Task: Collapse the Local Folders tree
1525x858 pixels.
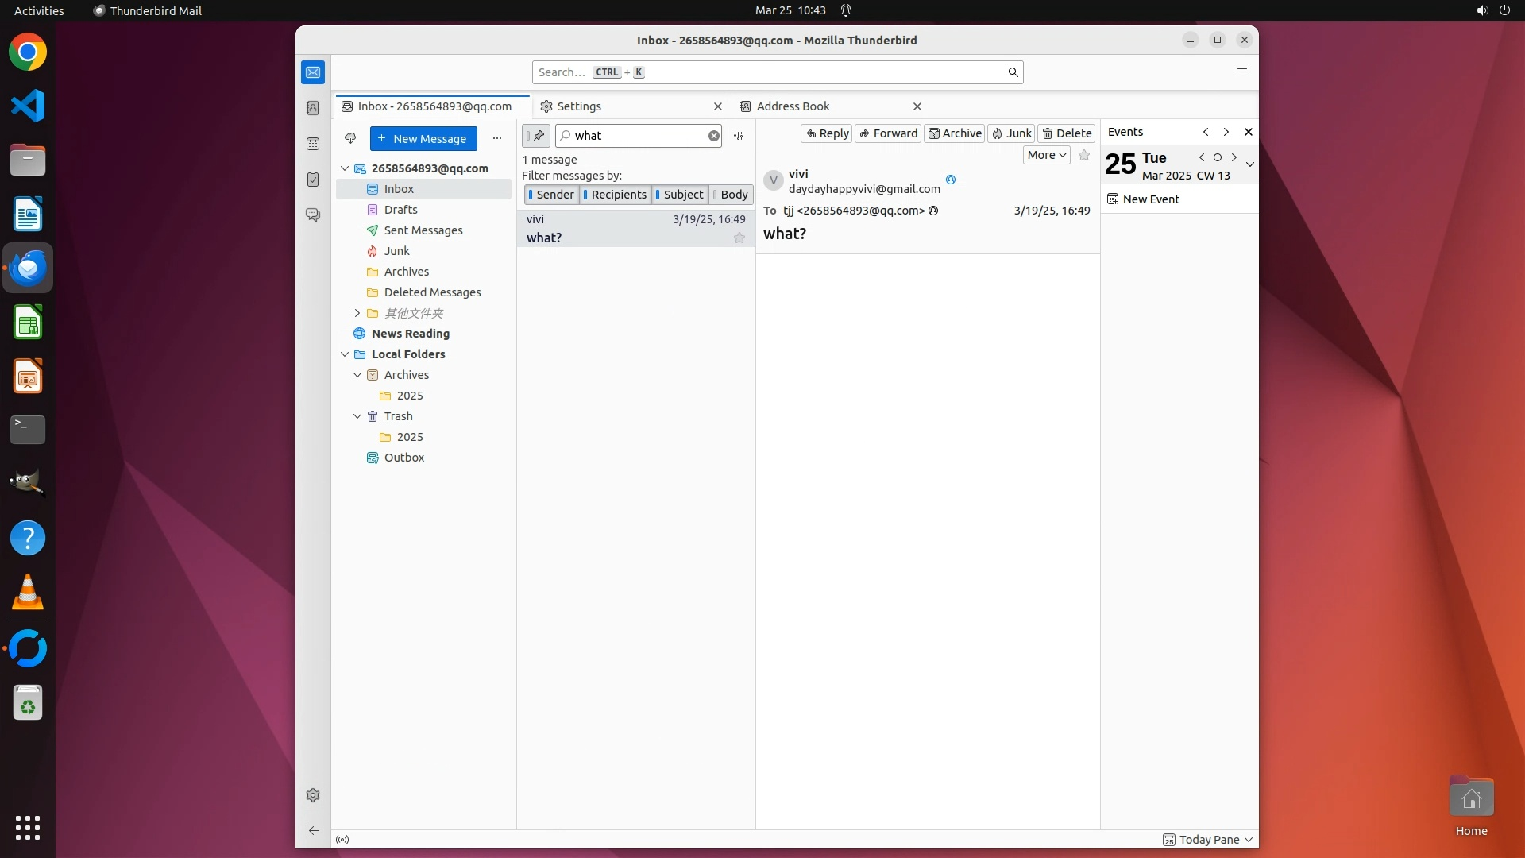Action: tap(345, 354)
